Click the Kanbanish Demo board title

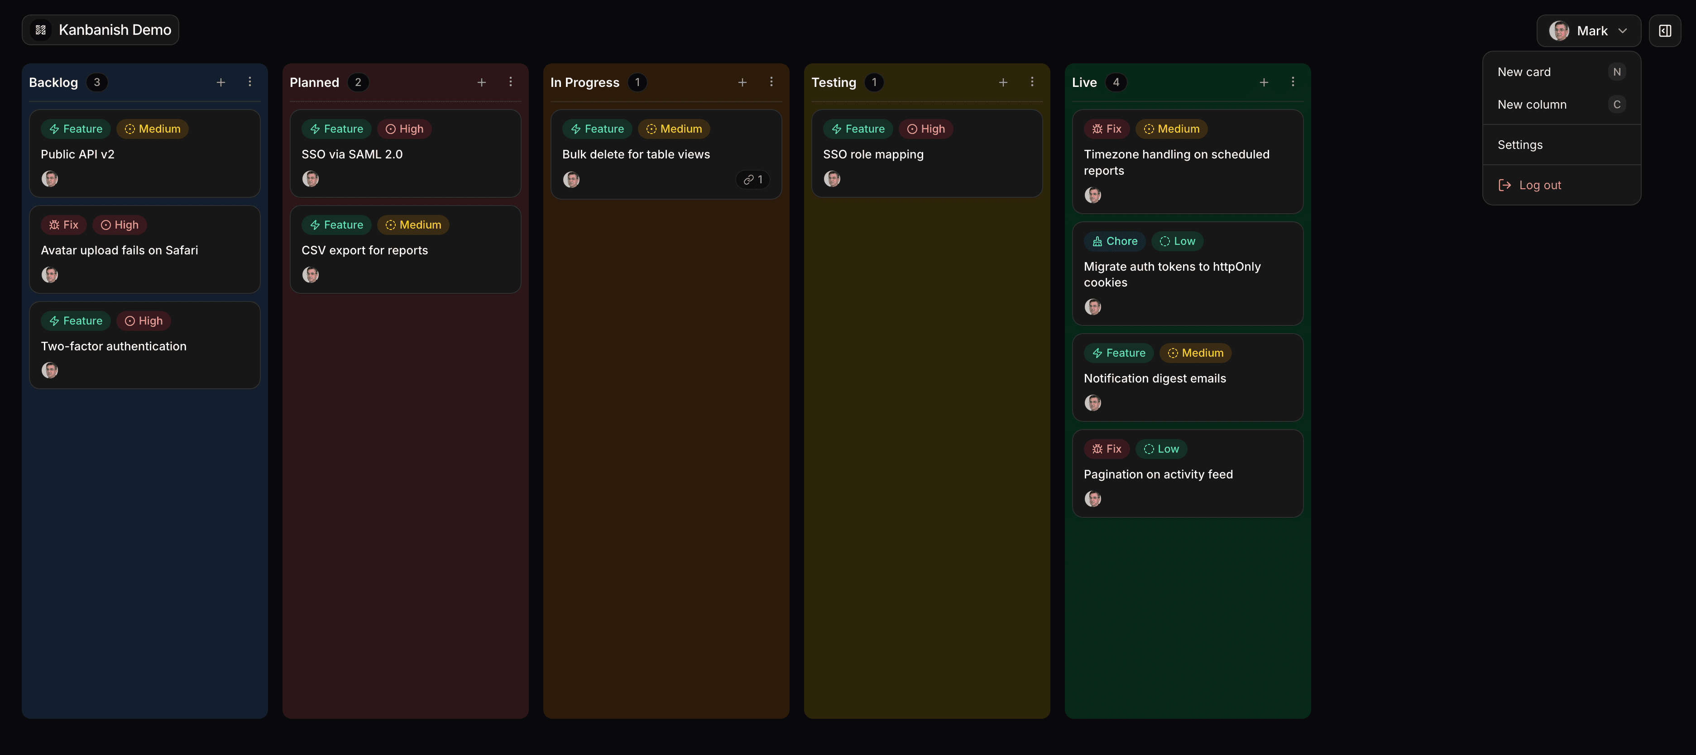(x=115, y=29)
